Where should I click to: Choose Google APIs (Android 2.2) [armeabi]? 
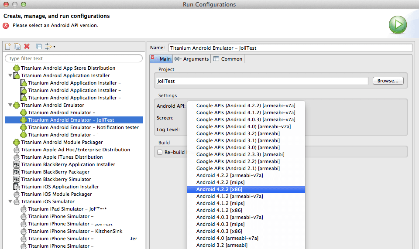[x=246, y=161]
